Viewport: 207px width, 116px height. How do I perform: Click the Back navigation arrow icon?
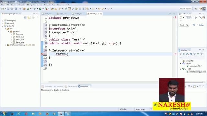tap(103, 9)
